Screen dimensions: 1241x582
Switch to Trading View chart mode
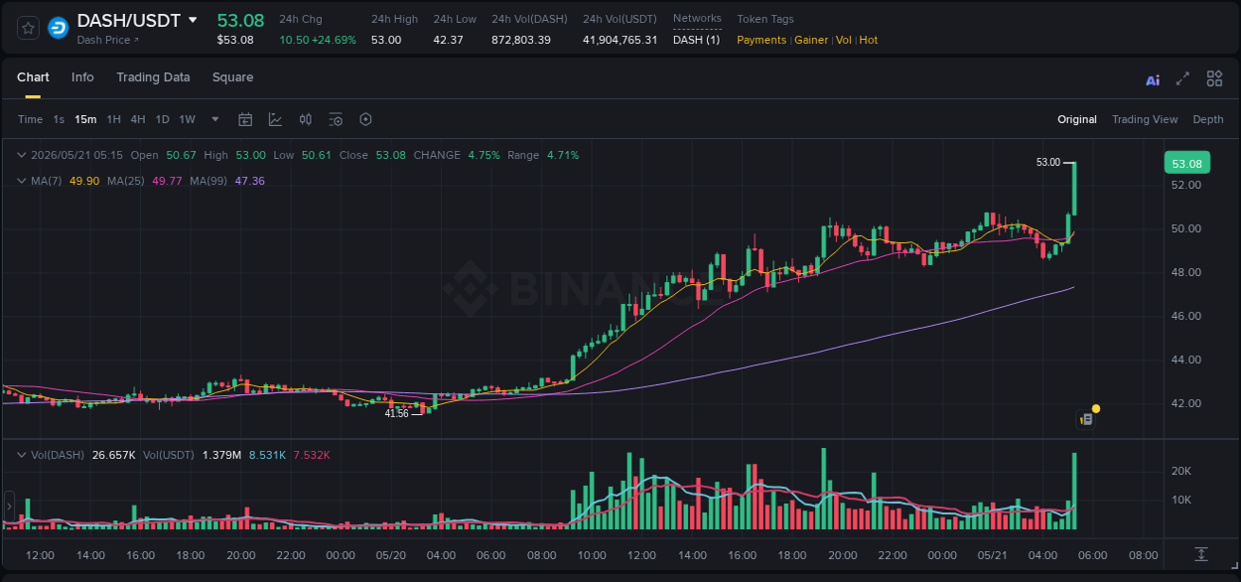pyautogui.click(x=1145, y=119)
